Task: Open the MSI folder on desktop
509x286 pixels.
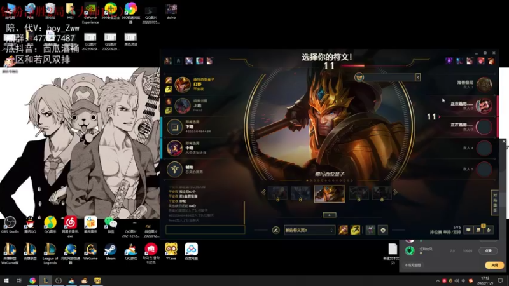Action: 70,11
